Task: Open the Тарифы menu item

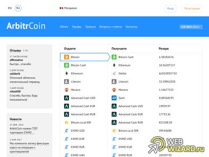Action: point(76,27)
